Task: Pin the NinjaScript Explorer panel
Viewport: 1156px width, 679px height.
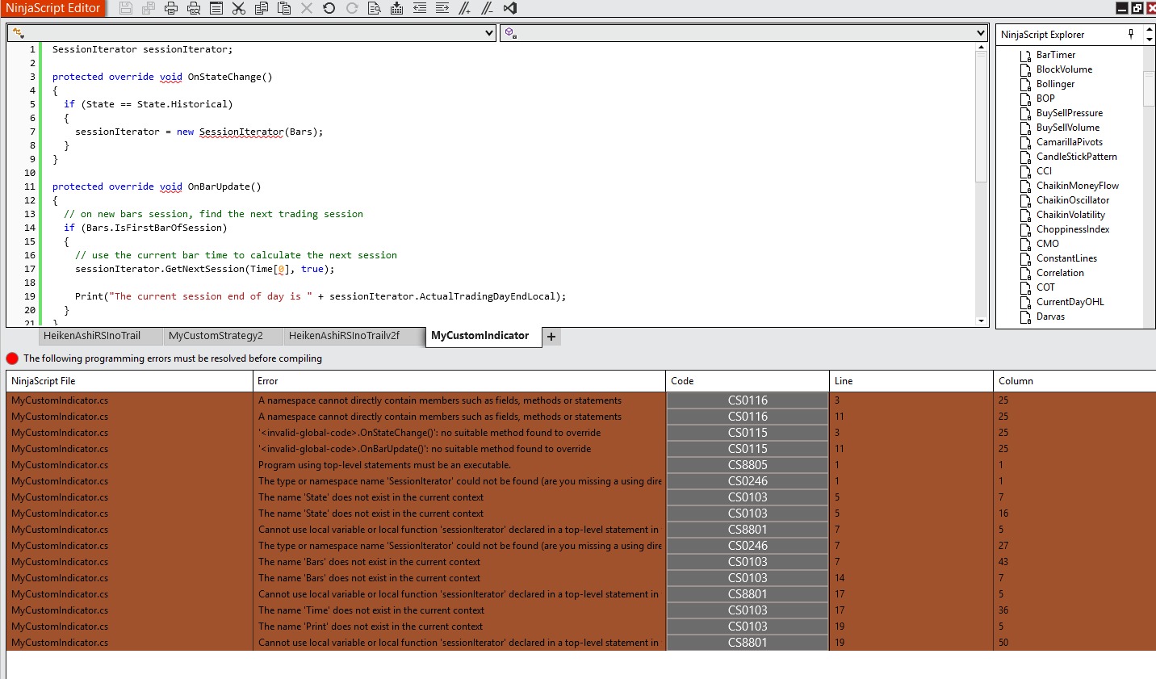Action: (x=1131, y=34)
